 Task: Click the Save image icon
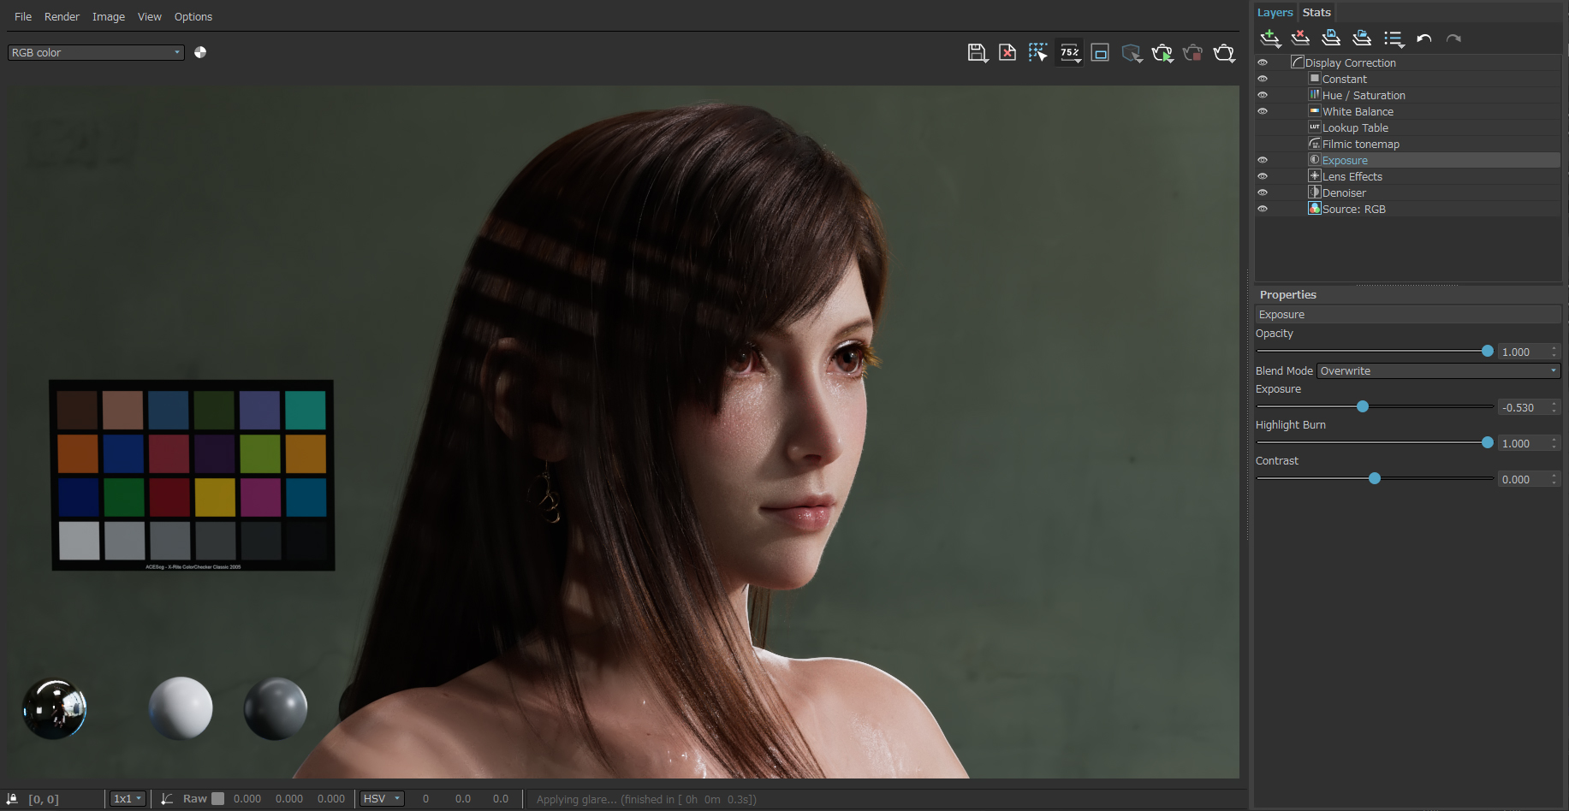pyautogui.click(x=978, y=53)
